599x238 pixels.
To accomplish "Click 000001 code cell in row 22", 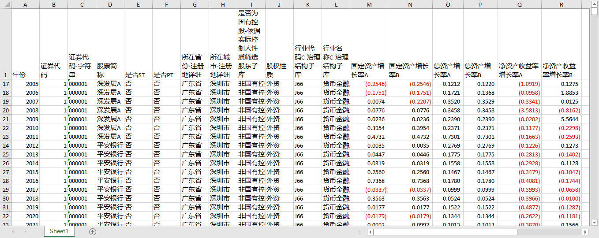I will click(82, 128).
